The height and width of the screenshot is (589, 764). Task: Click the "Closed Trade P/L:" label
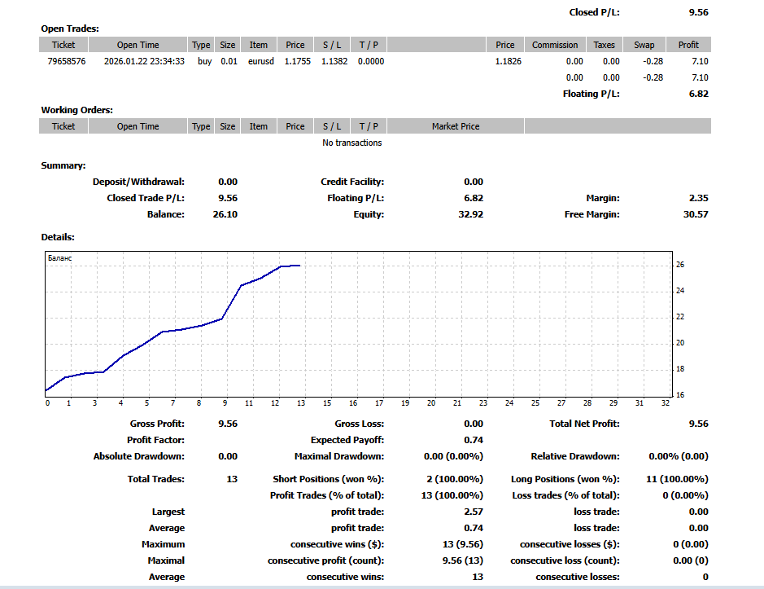[x=146, y=198]
